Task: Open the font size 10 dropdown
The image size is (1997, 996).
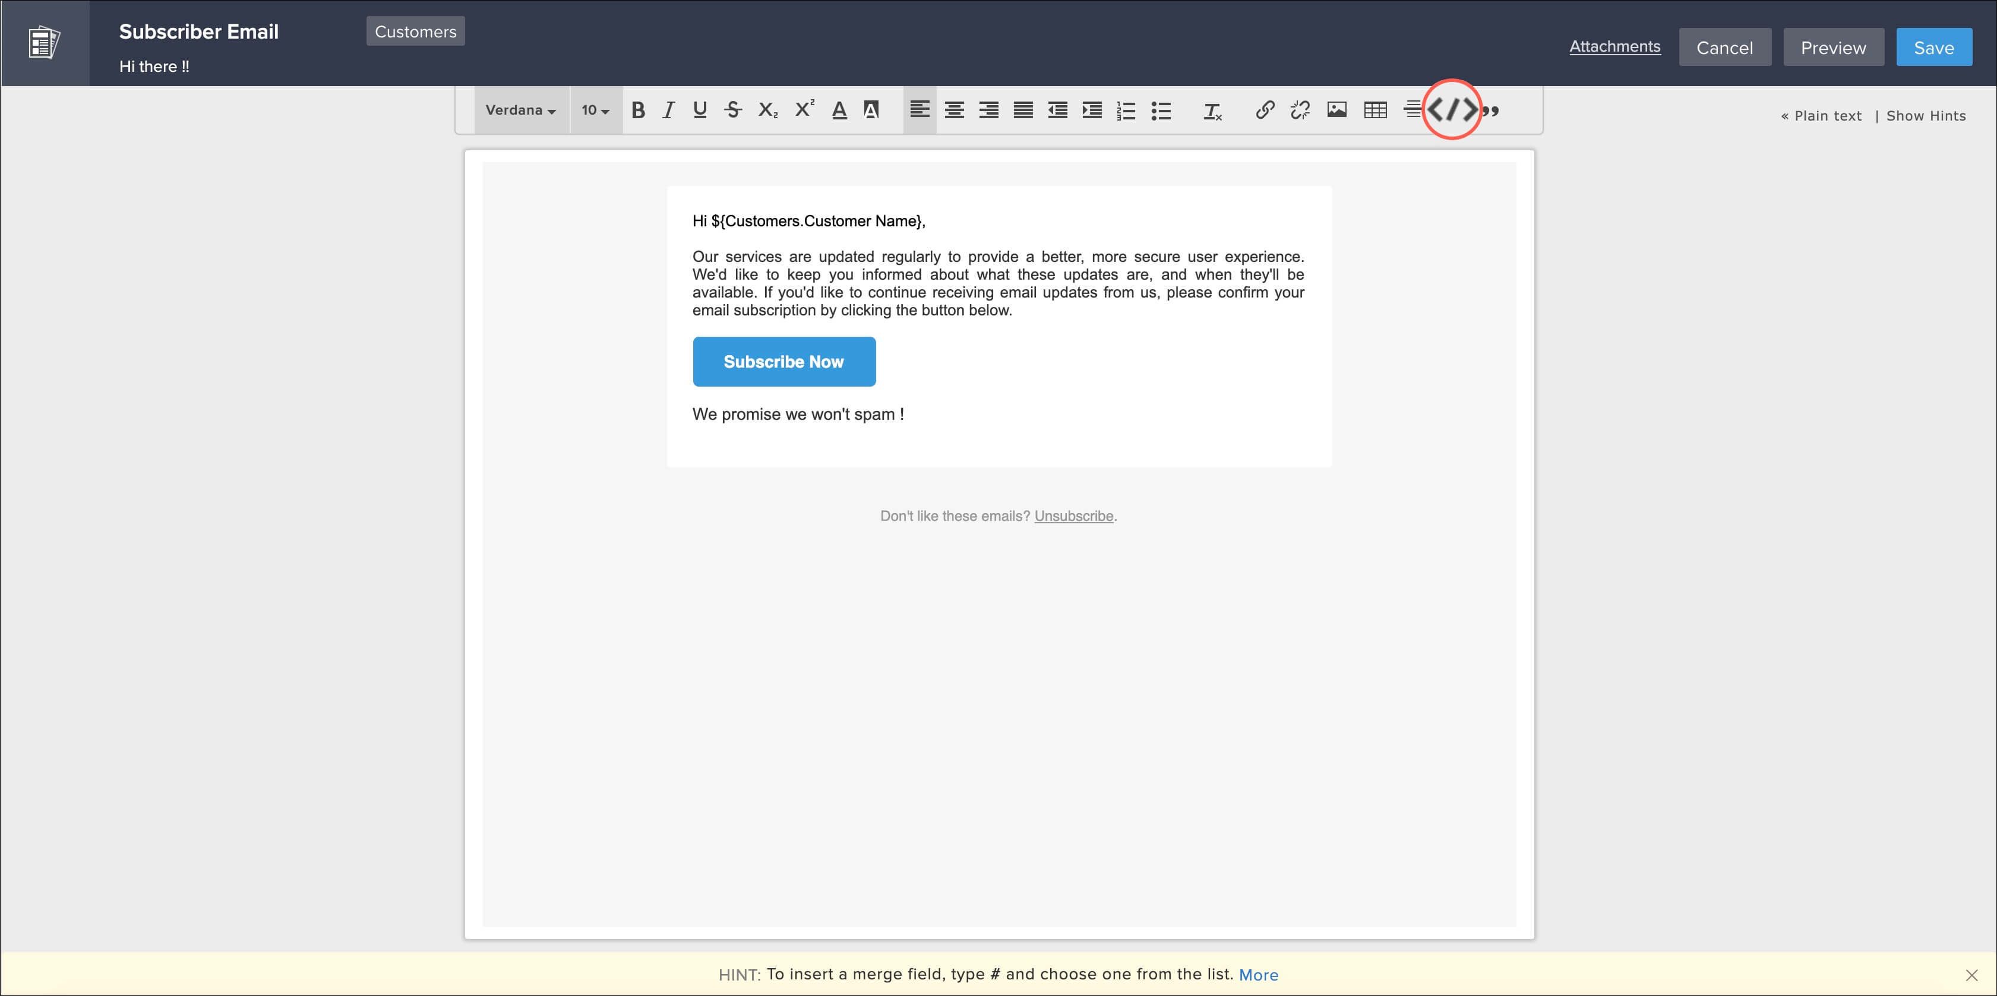Action: [595, 110]
